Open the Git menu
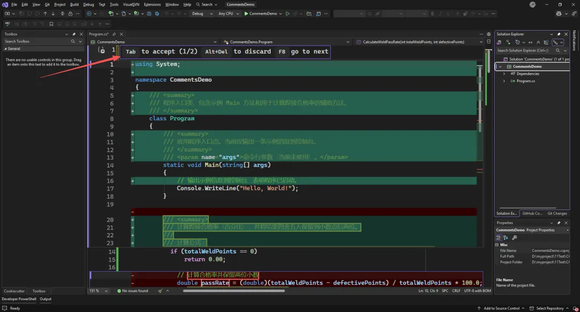Screen dimensions: 580x312 coord(47,4)
